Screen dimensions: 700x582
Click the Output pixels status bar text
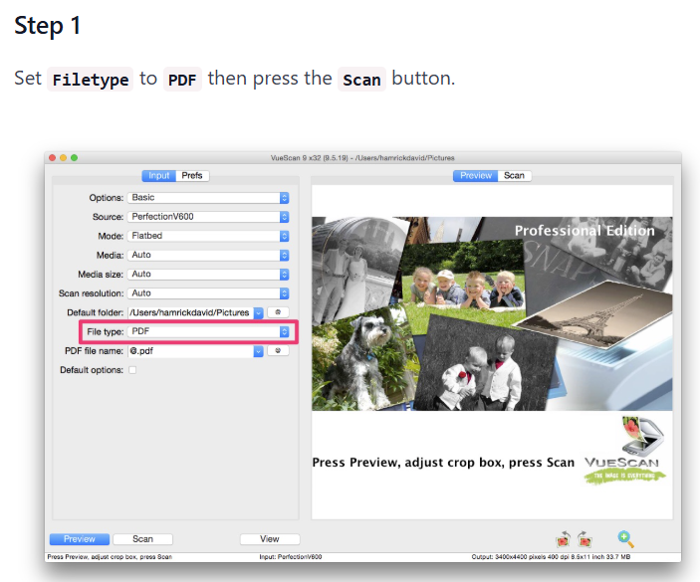point(551,557)
